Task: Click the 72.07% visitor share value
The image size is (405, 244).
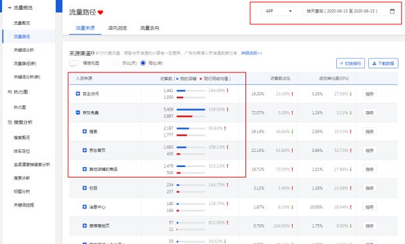Action: (258, 113)
